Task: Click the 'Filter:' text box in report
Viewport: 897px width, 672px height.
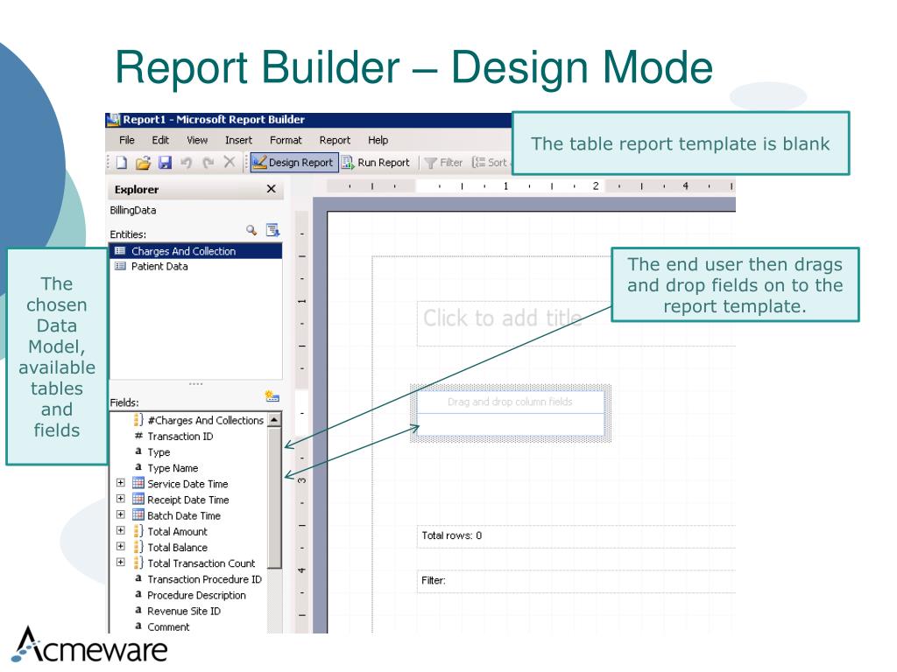Action: (x=576, y=581)
